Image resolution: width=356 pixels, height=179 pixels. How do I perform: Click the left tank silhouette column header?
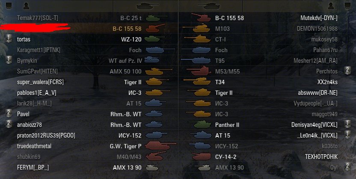coord(147,6)
